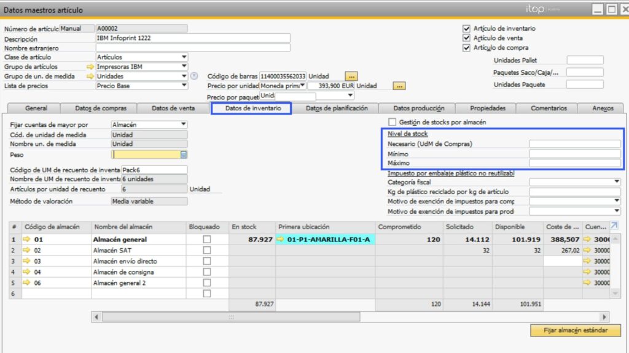Click Impuesto por embalaje plástico heading link

[x=451, y=173]
